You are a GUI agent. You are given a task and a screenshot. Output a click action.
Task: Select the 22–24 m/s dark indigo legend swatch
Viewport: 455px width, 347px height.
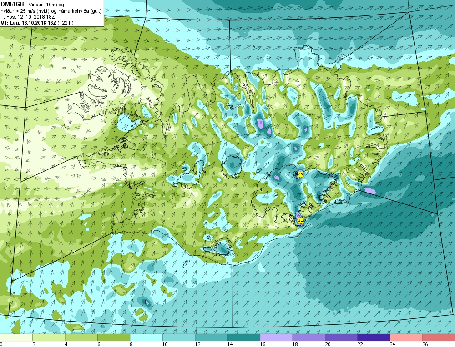pos(374,337)
